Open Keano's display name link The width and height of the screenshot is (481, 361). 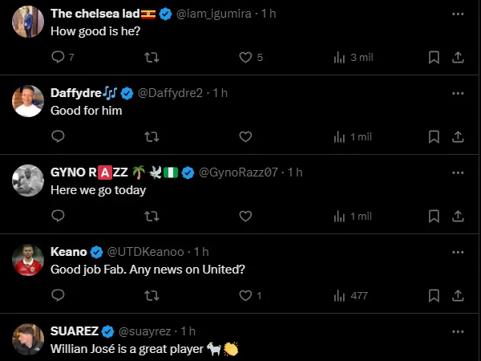(x=68, y=252)
